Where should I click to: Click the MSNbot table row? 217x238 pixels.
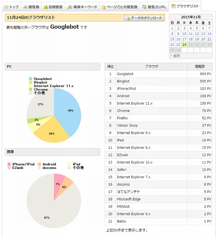click(x=158, y=206)
